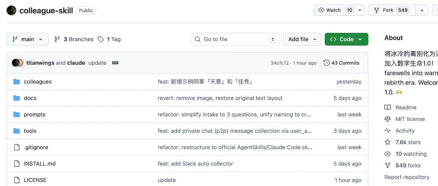This screenshot has width=438, height=186.
Task: Open the .gitignore file
Action: click(x=36, y=147)
